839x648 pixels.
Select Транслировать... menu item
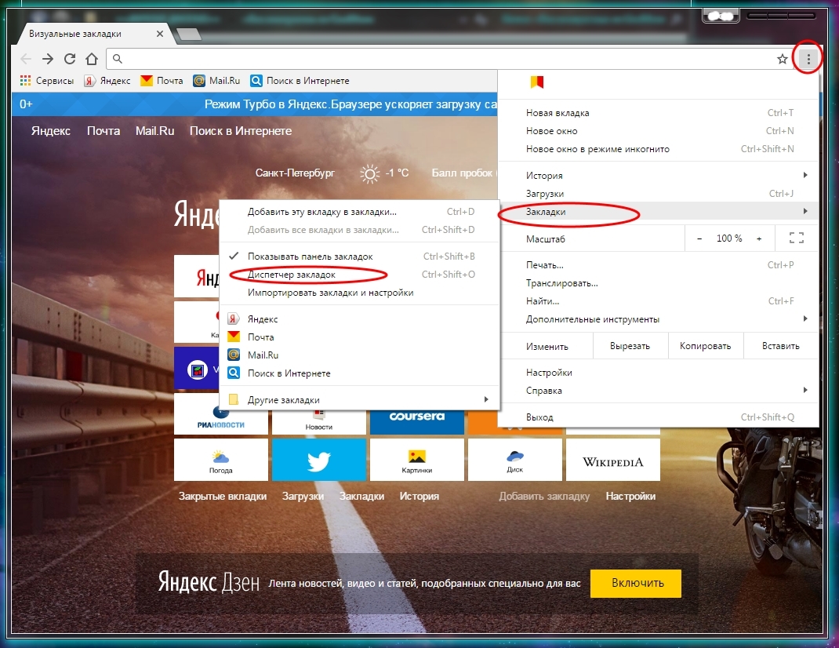[x=658, y=283]
